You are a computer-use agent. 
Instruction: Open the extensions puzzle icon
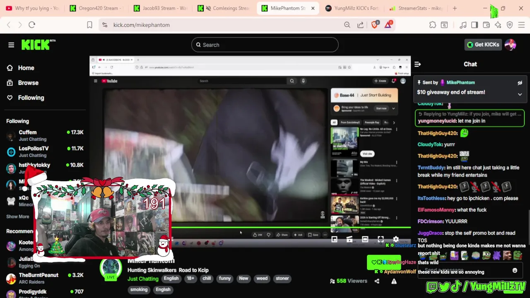pyautogui.click(x=433, y=25)
